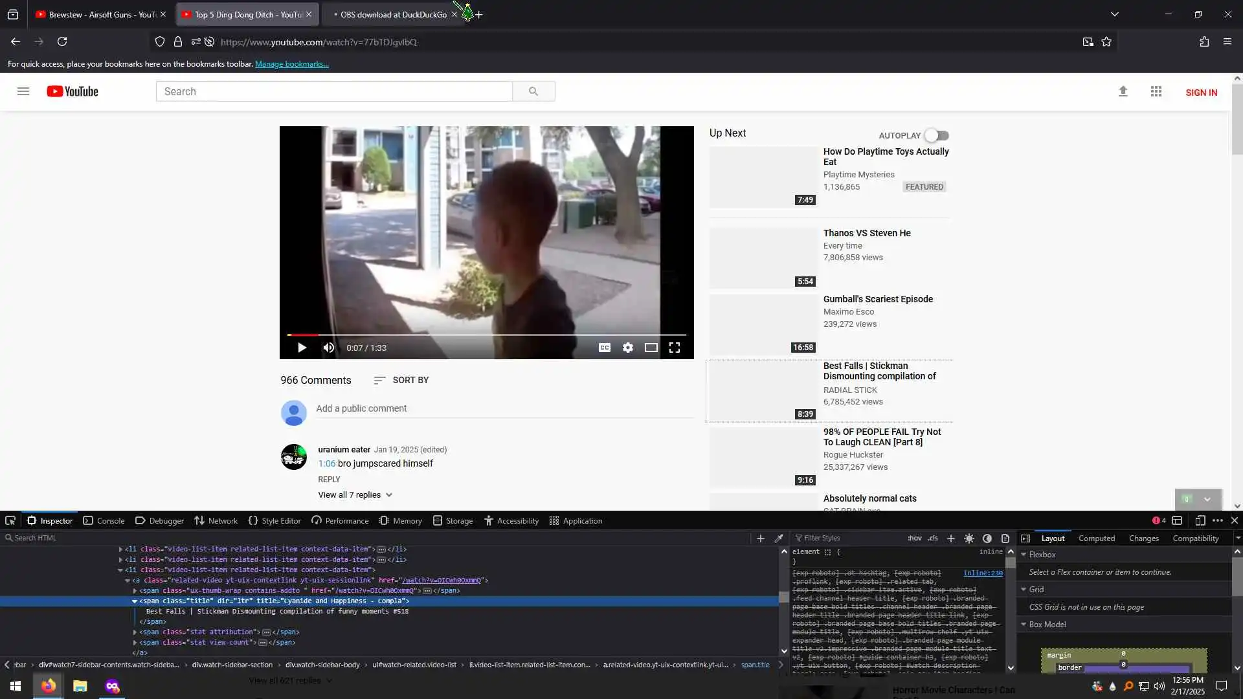Toggle the :hov pseudo-class panel
The image size is (1243, 699).
pyautogui.click(x=914, y=538)
